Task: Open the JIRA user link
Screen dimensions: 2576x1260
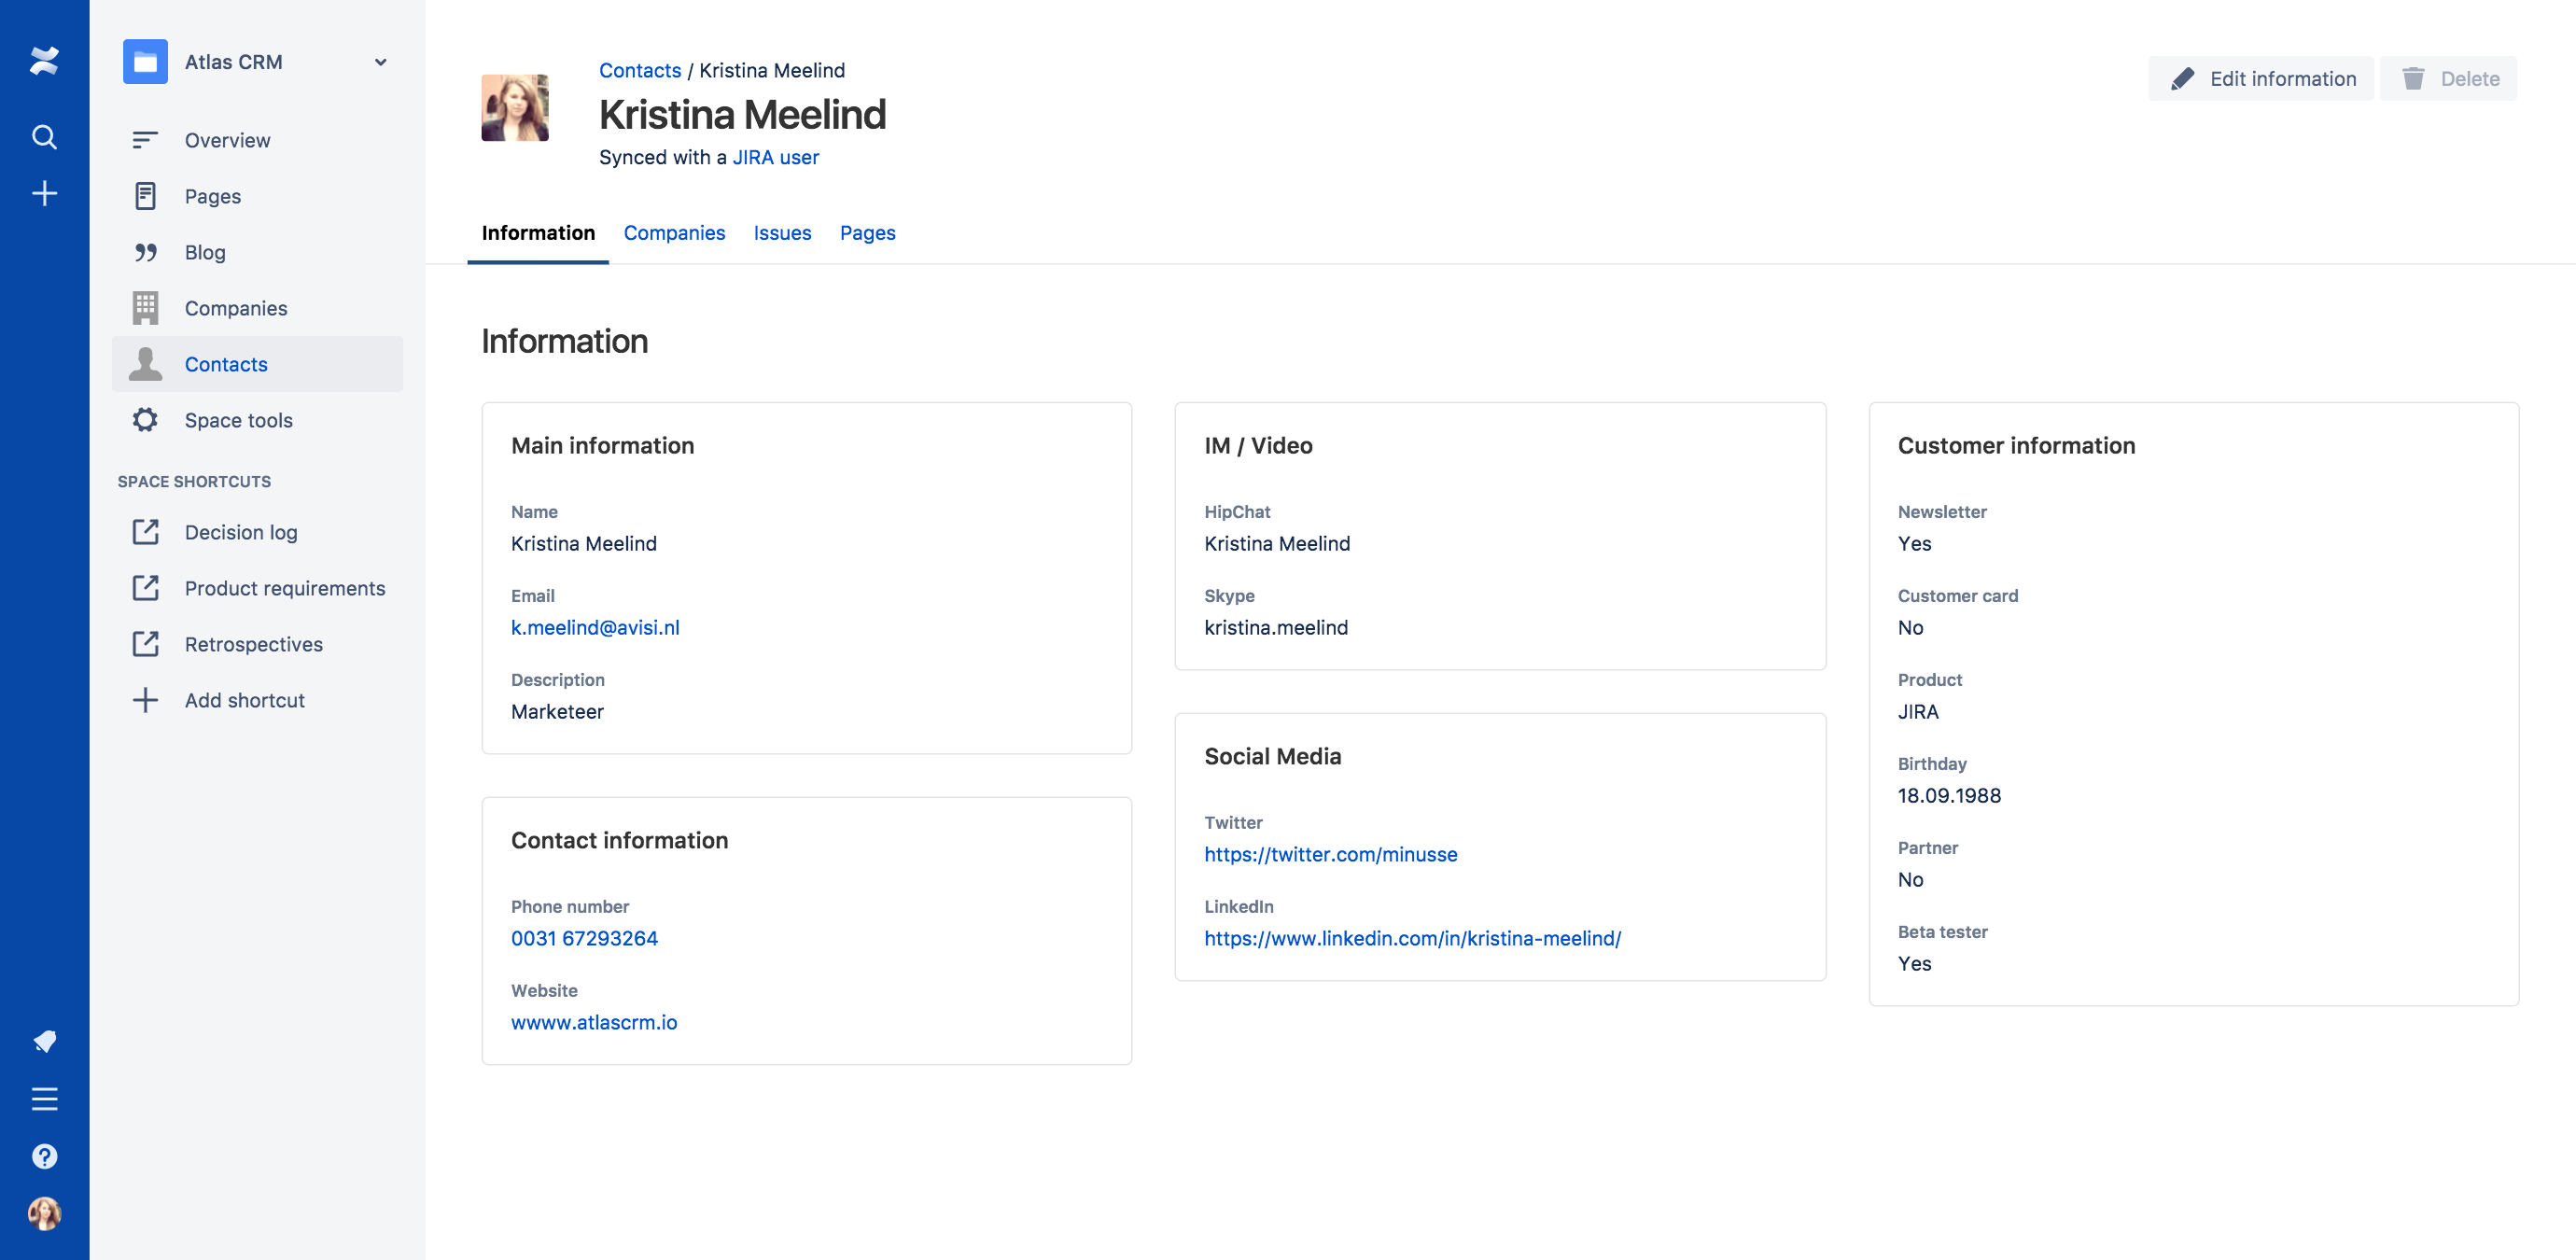Action: (x=775, y=157)
